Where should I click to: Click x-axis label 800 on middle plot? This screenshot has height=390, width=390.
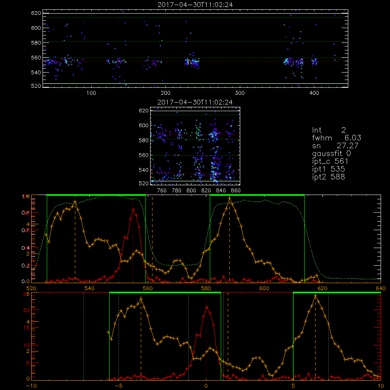click(x=191, y=191)
